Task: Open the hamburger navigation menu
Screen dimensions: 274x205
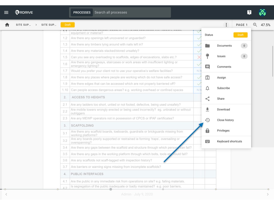Action: (x=6, y=12)
